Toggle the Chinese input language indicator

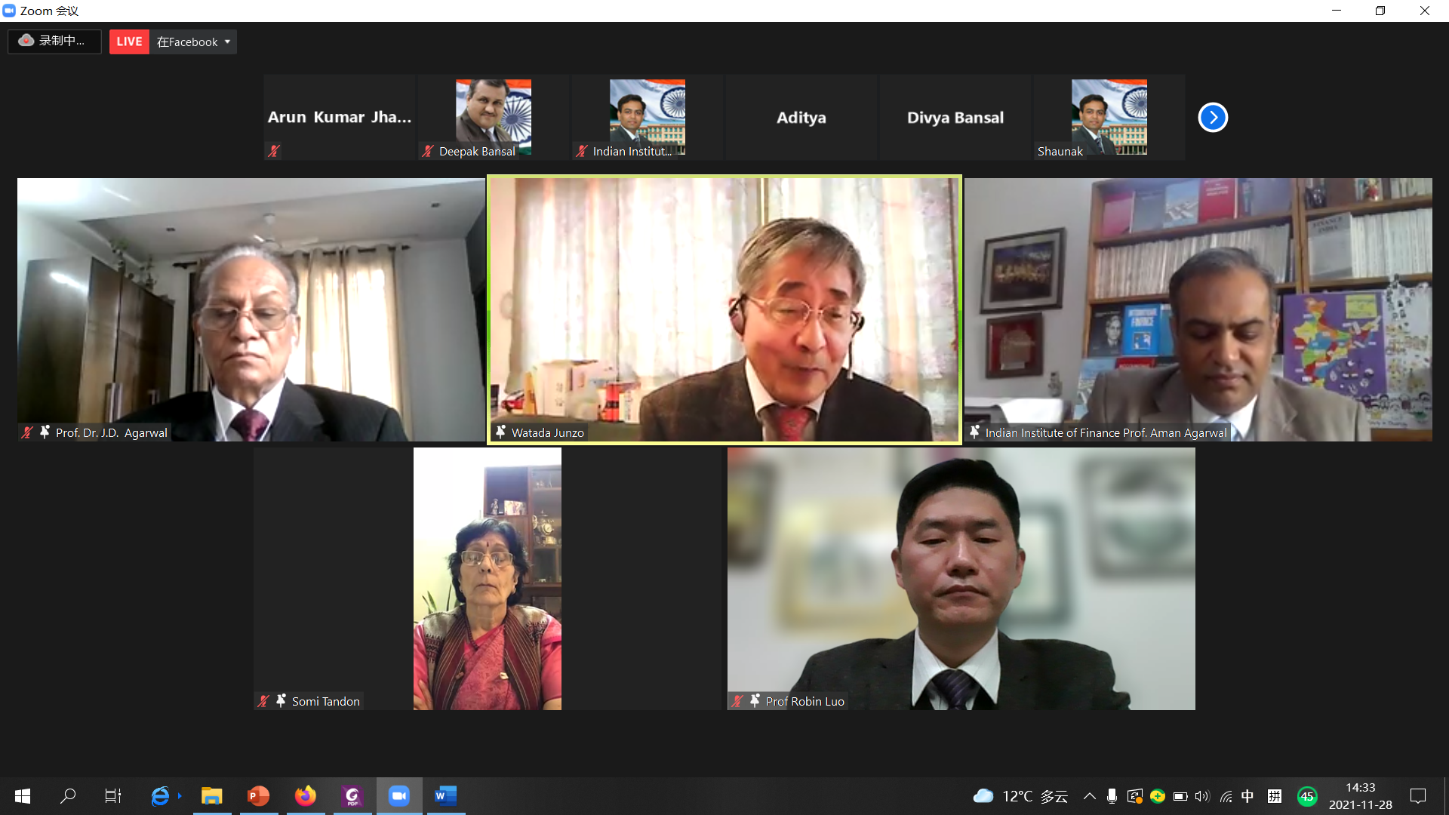pos(1247,795)
